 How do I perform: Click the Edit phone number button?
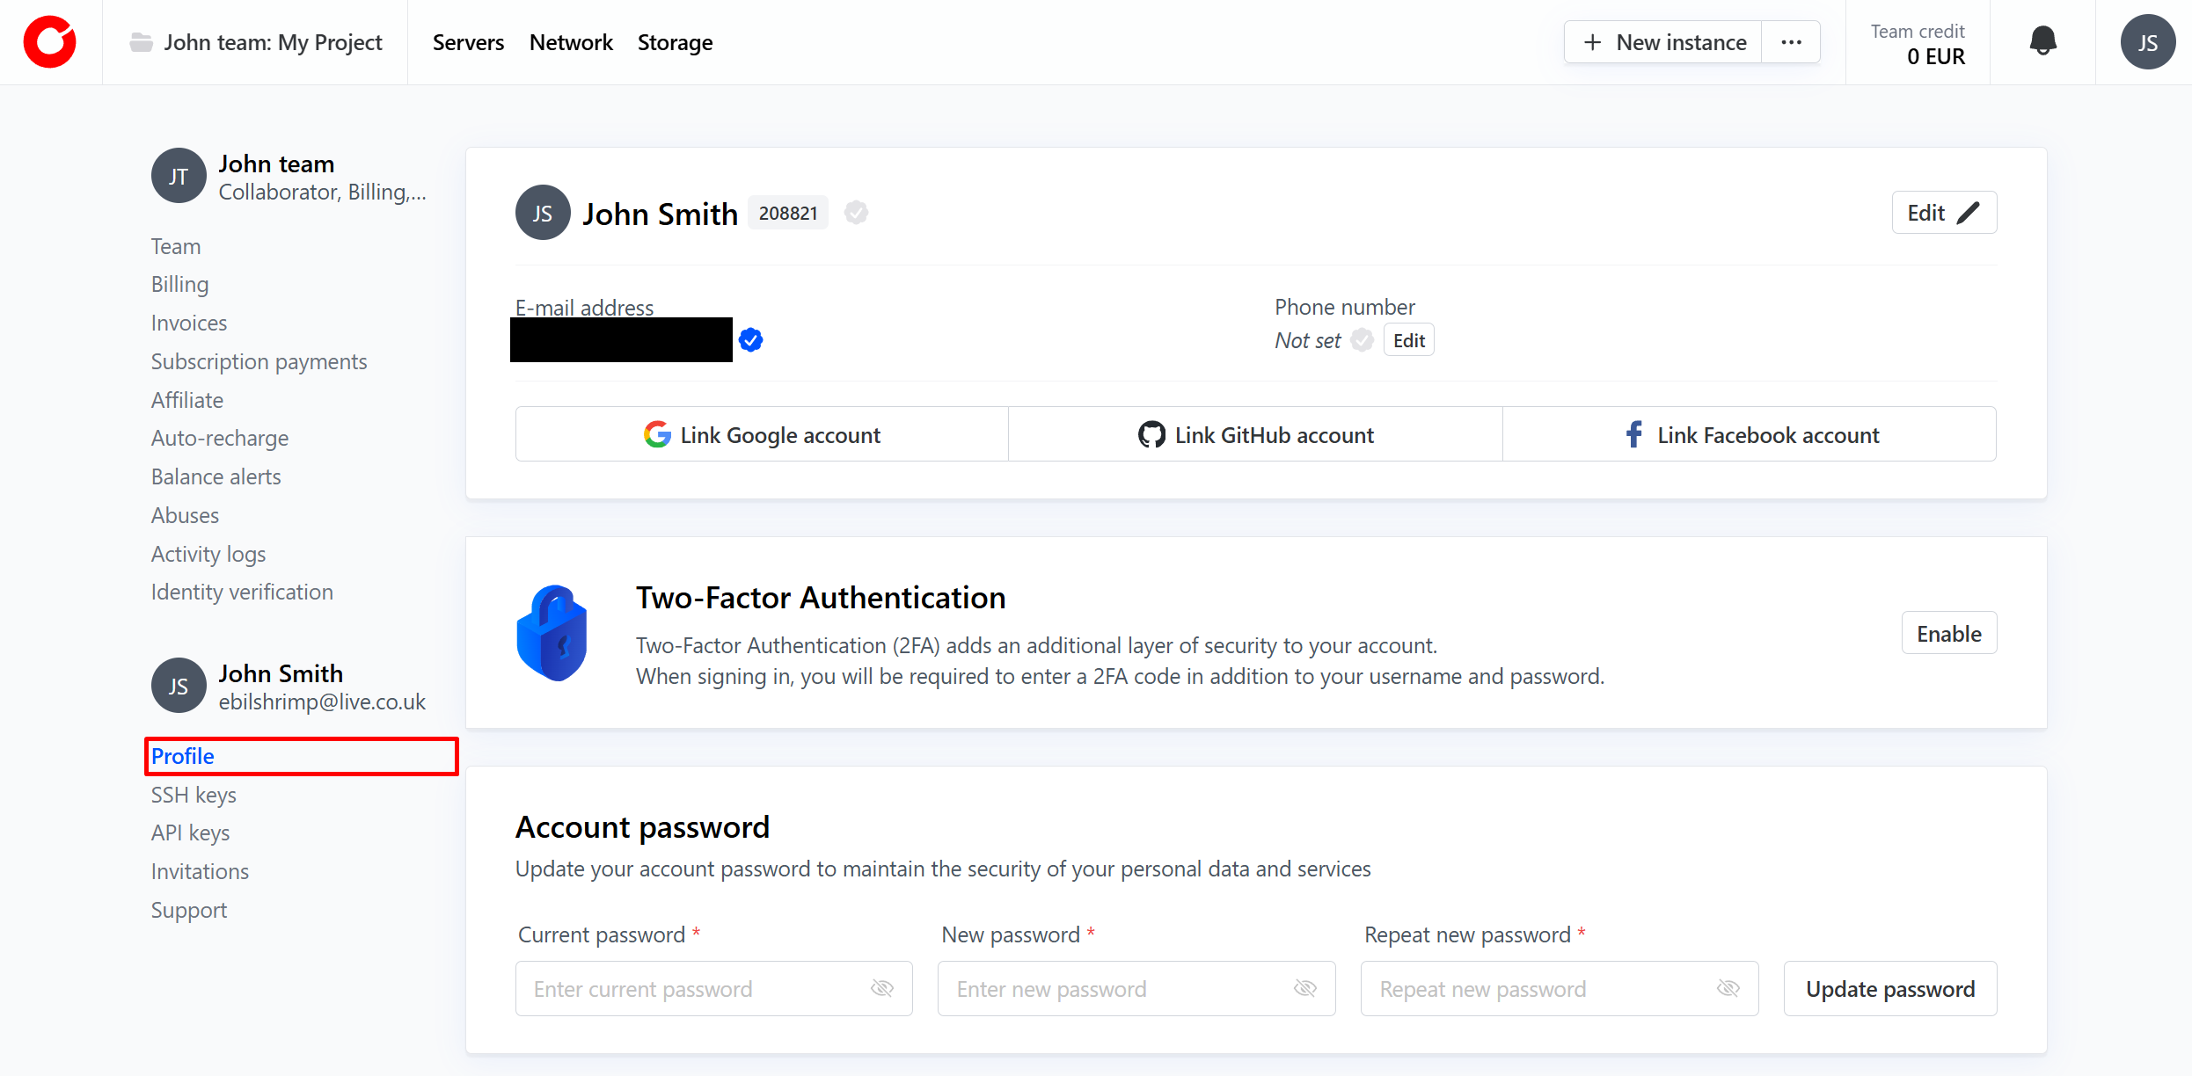pos(1408,340)
